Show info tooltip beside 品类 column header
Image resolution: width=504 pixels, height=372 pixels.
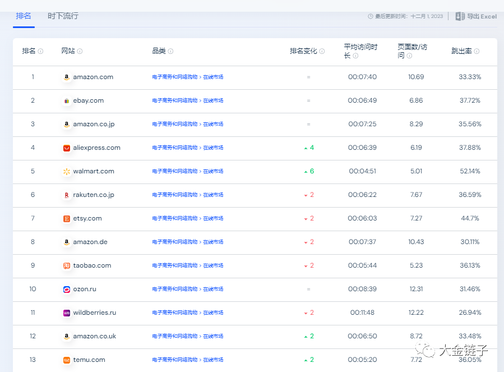coord(170,51)
